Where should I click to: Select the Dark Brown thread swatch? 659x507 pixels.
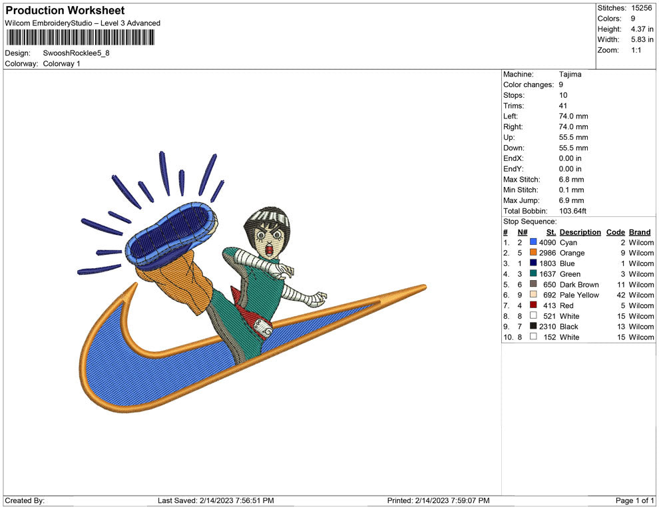533,284
